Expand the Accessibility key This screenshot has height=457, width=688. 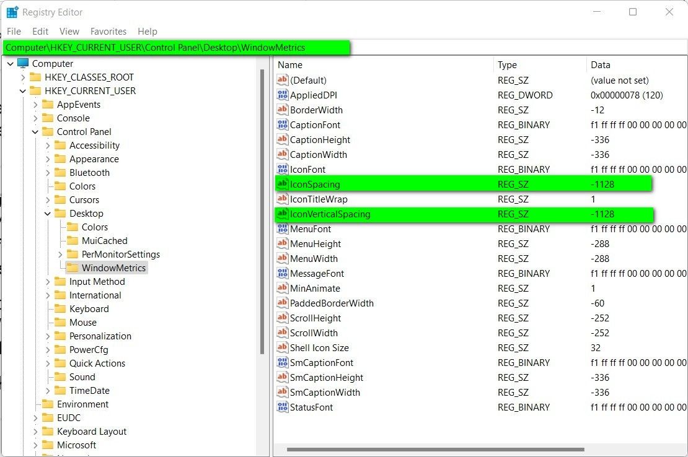48,145
